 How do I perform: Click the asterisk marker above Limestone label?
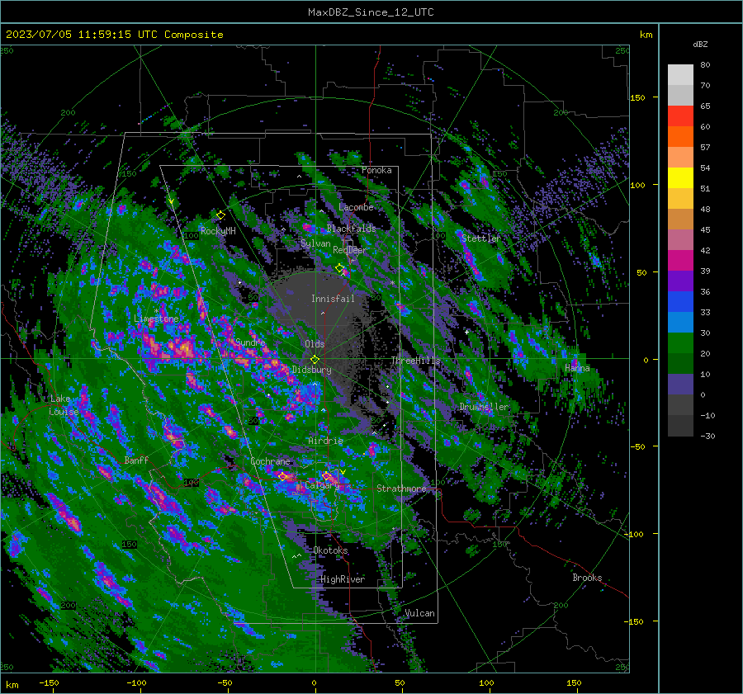156,311
